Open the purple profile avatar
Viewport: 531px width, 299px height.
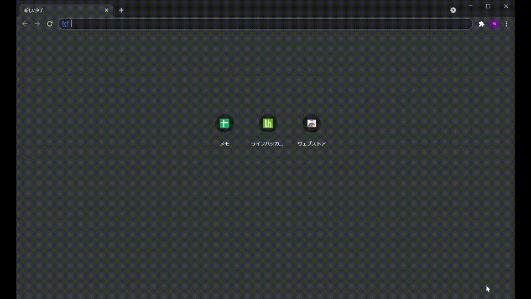tap(494, 24)
